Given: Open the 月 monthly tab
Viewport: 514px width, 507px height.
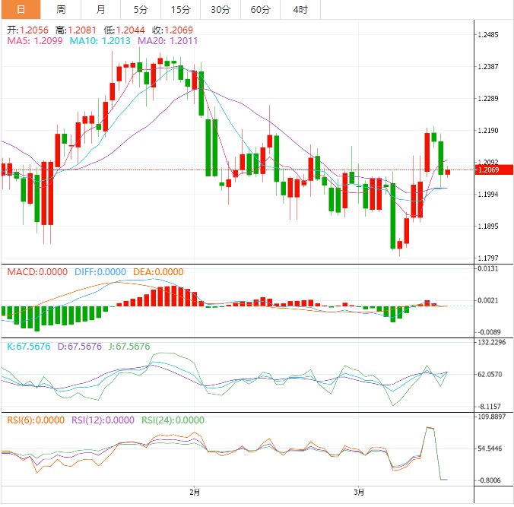Looking at the screenshot, I should click(x=100, y=10).
